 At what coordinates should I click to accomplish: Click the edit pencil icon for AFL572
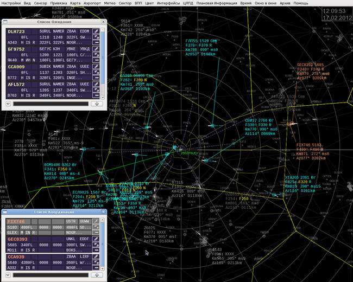(x=96, y=85)
